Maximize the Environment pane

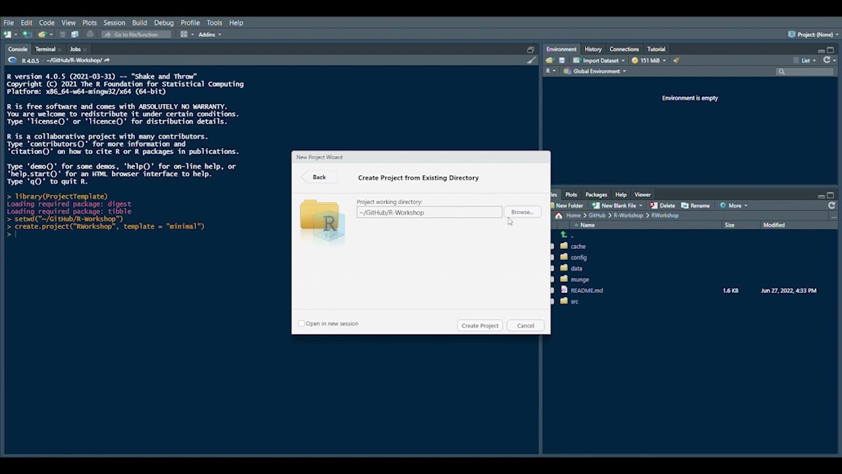click(830, 49)
